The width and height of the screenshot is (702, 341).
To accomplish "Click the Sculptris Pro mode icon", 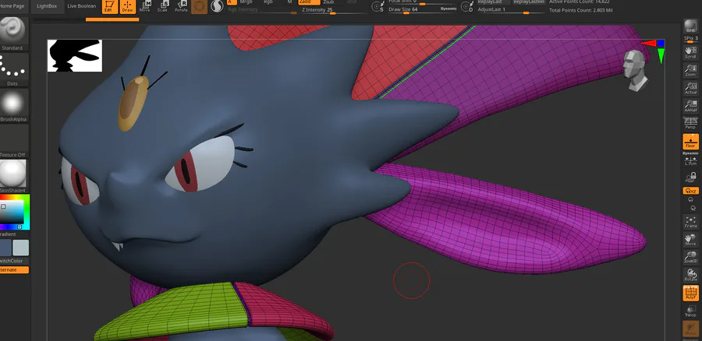I will coord(217,6).
